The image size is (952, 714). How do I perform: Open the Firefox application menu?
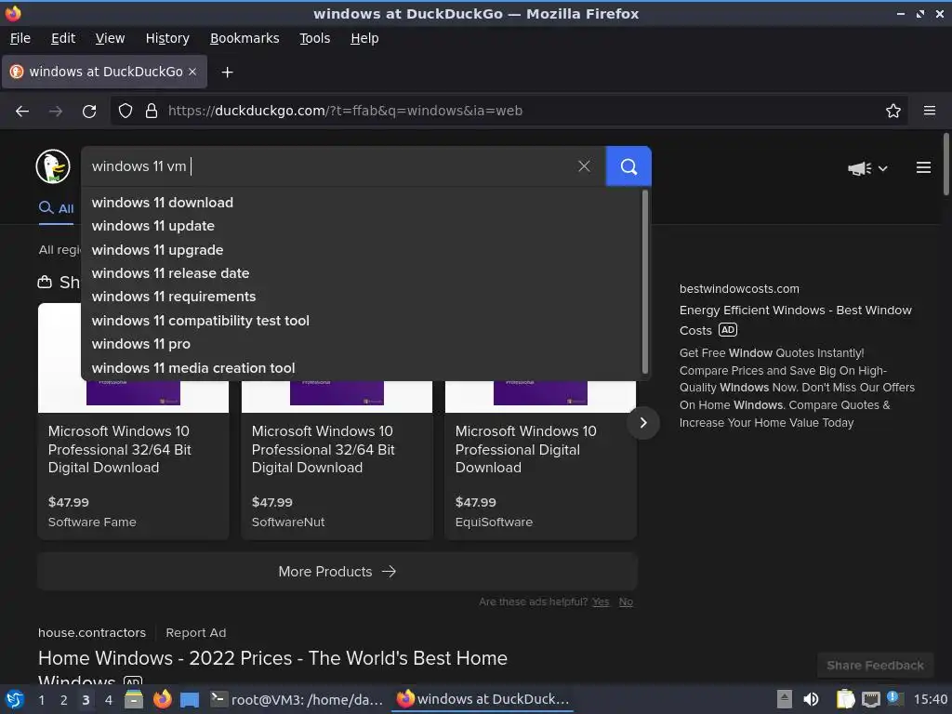pos(930,111)
